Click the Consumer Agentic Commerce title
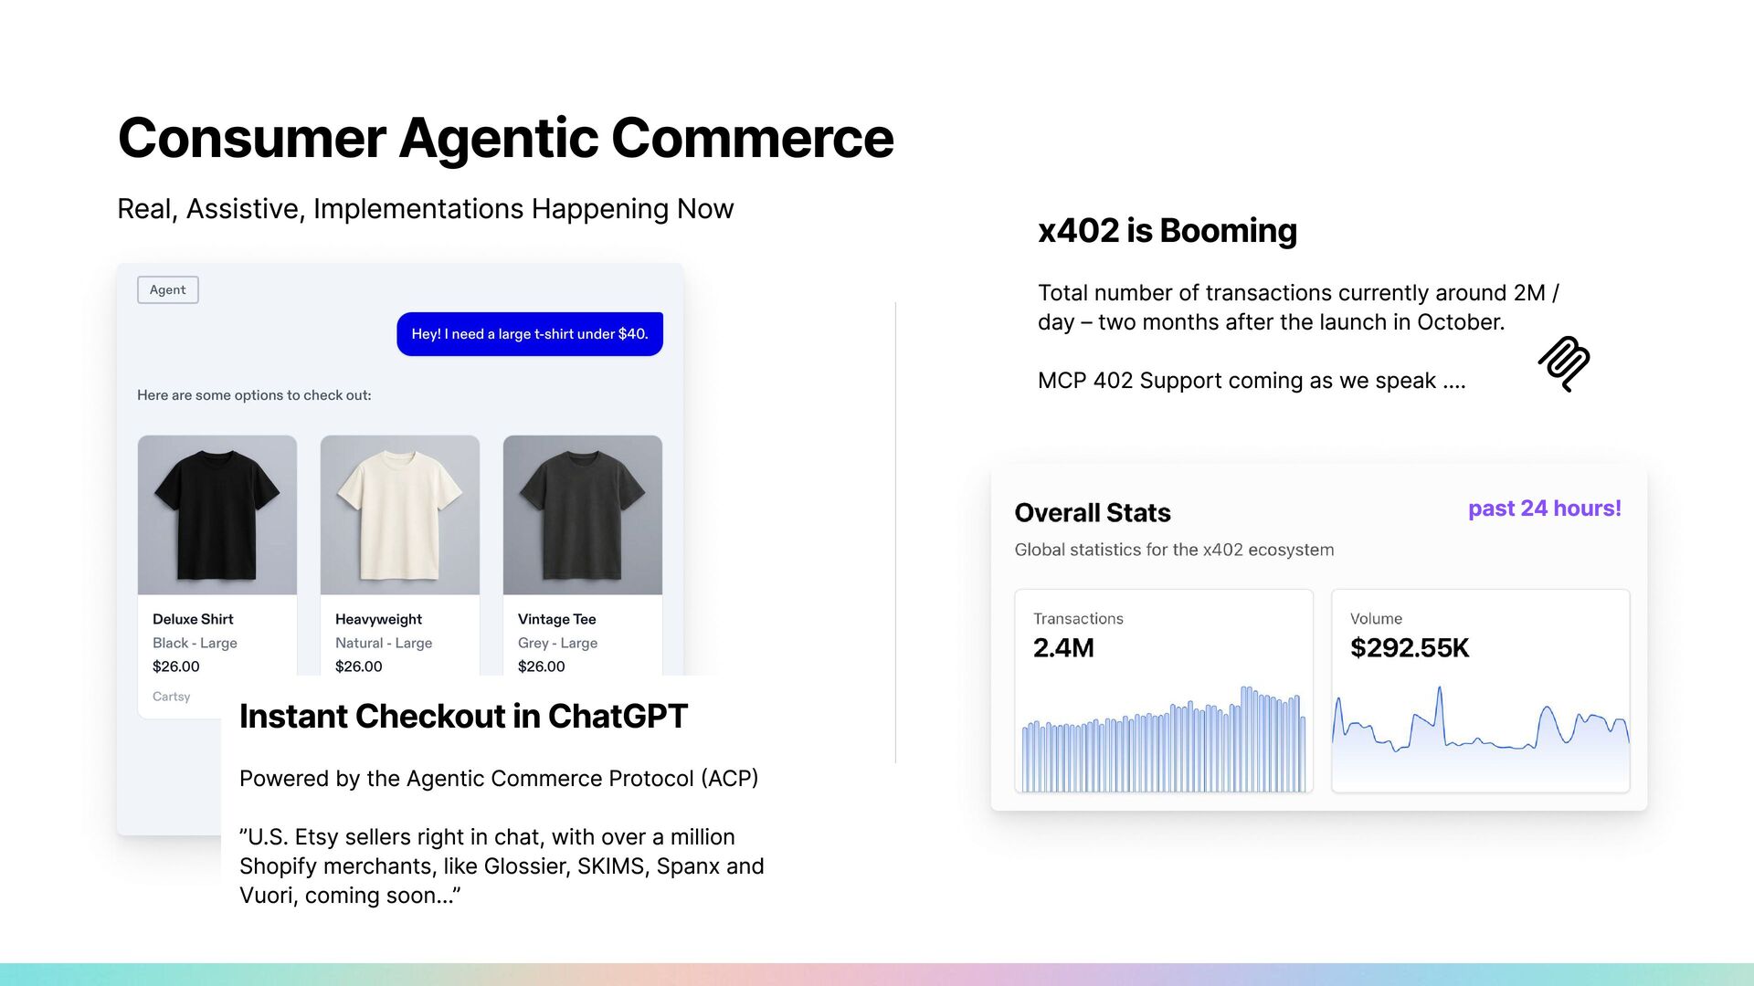Image resolution: width=1754 pixels, height=986 pixels. click(x=505, y=139)
